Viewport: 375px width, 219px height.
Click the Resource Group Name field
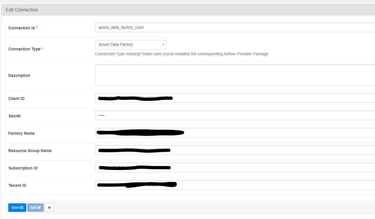pos(235,150)
